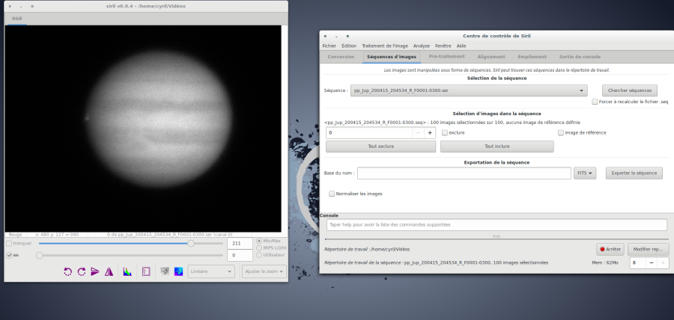Image resolution: width=674 pixels, height=320 pixels.
Task: Uncheck the chain link checkbox below tronquer
Action: coord(9,255)
